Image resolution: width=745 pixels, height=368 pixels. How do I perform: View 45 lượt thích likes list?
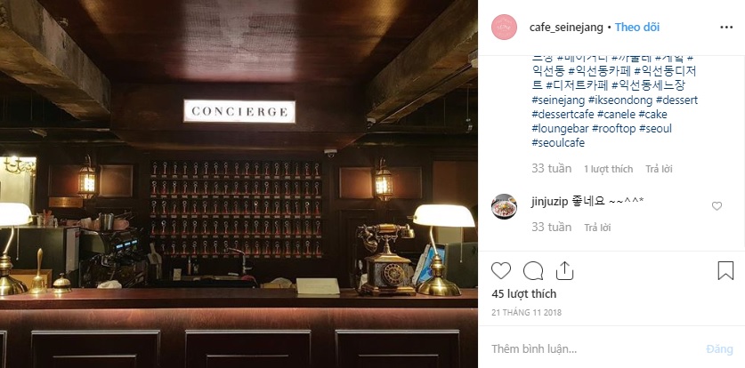523,294
